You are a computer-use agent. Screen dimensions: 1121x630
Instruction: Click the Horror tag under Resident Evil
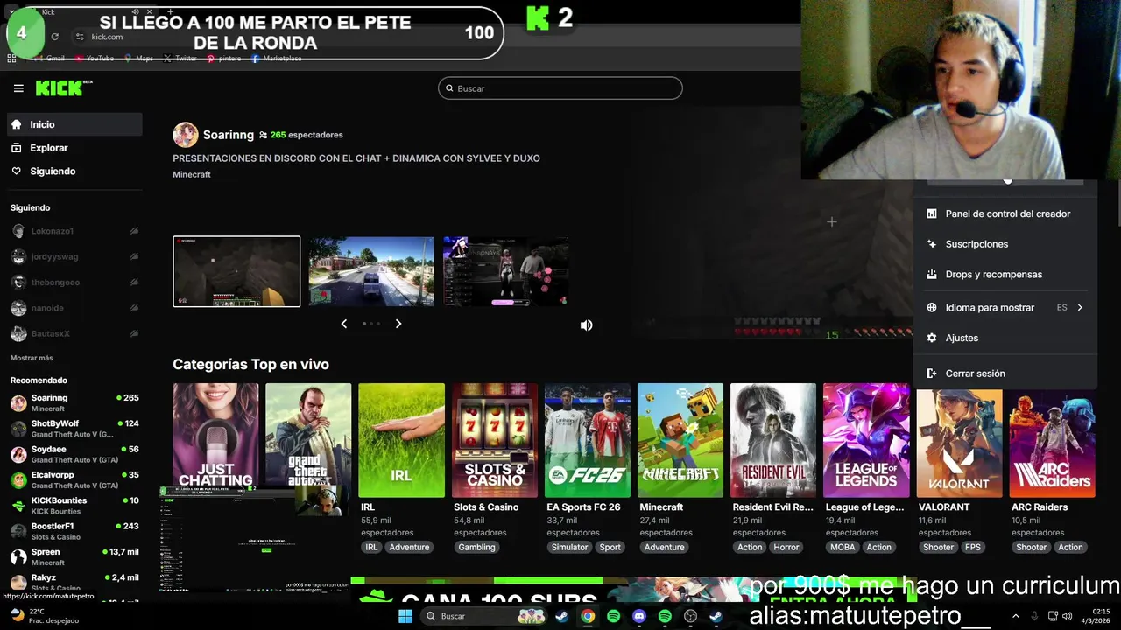[x=786, y=548]
